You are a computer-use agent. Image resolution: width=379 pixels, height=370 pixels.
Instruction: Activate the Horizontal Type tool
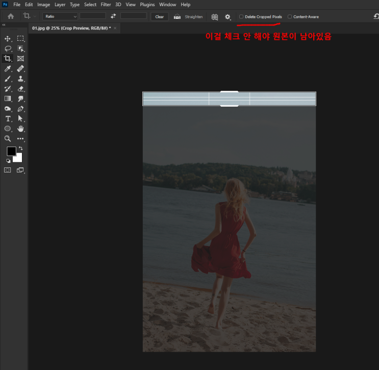(8, 119)
